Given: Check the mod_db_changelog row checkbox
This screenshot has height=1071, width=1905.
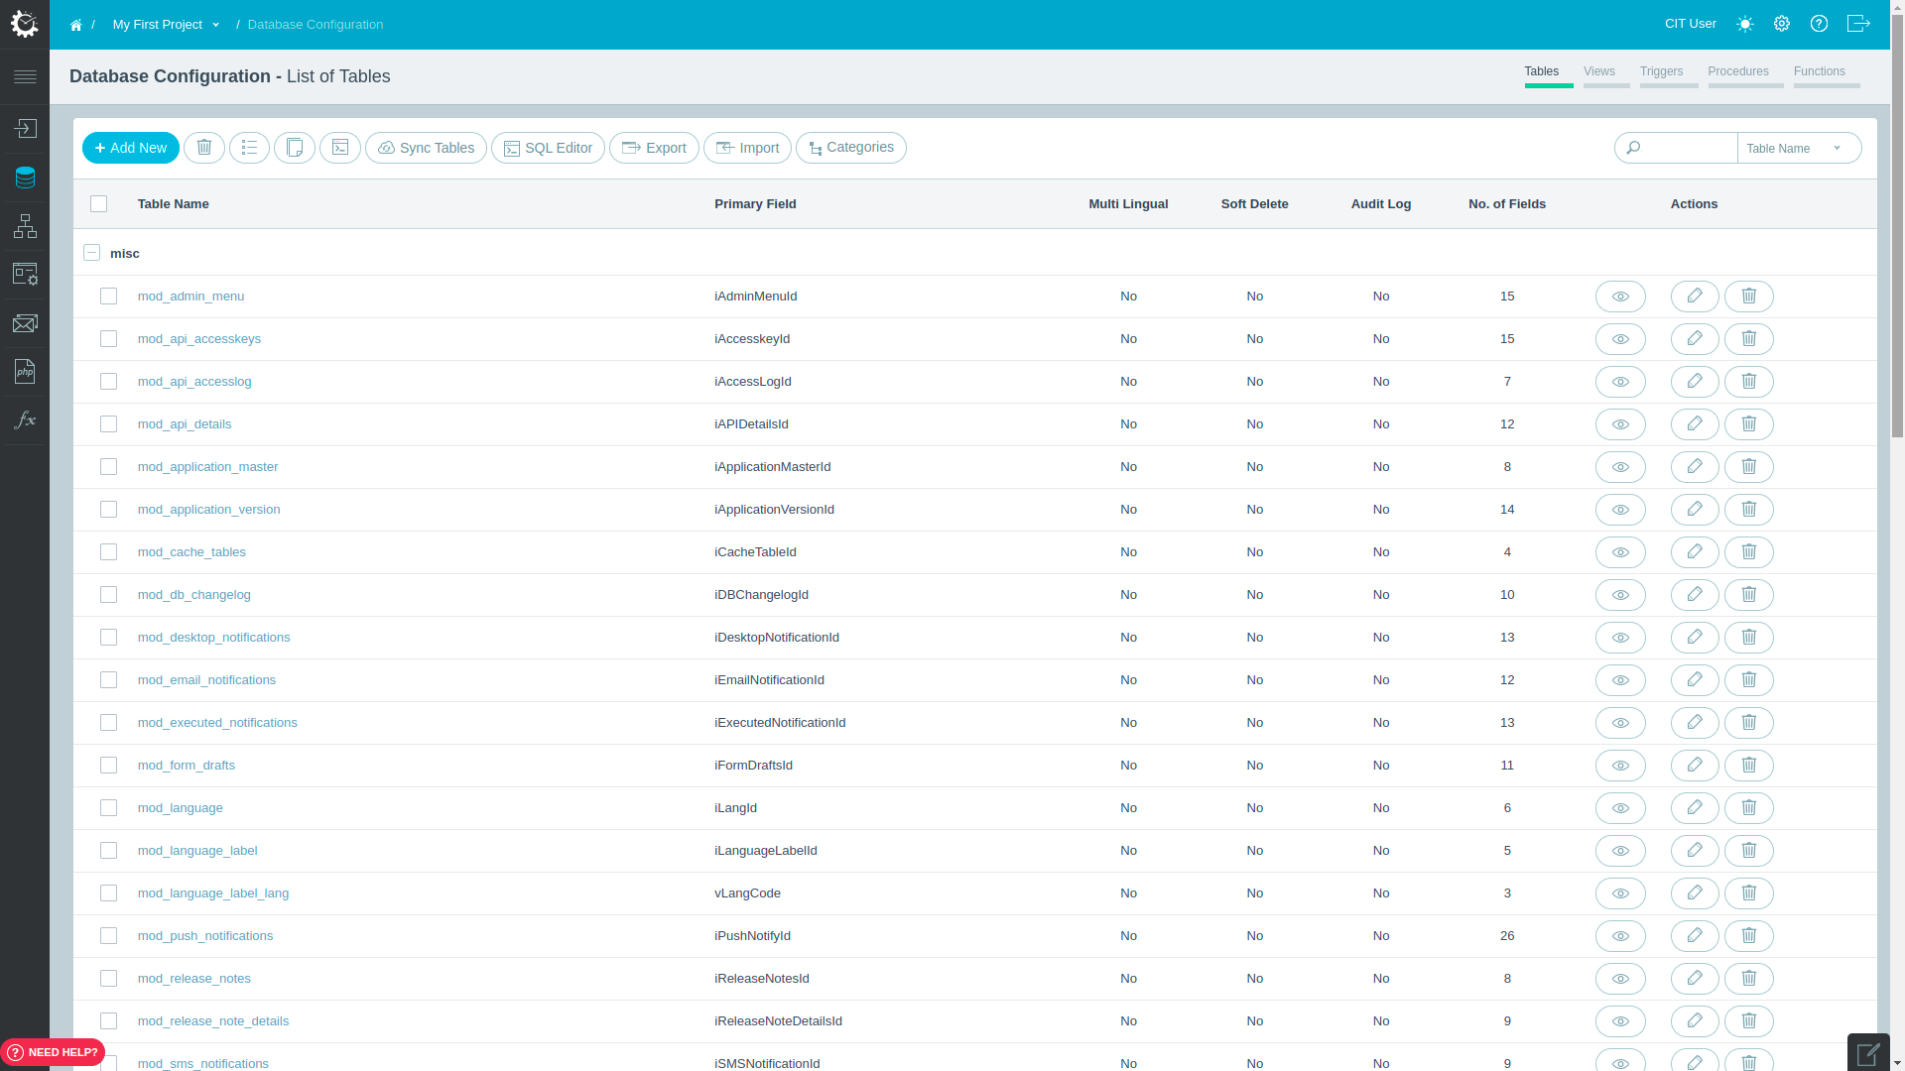Looking at the screenshot, I should pos(108,595).
